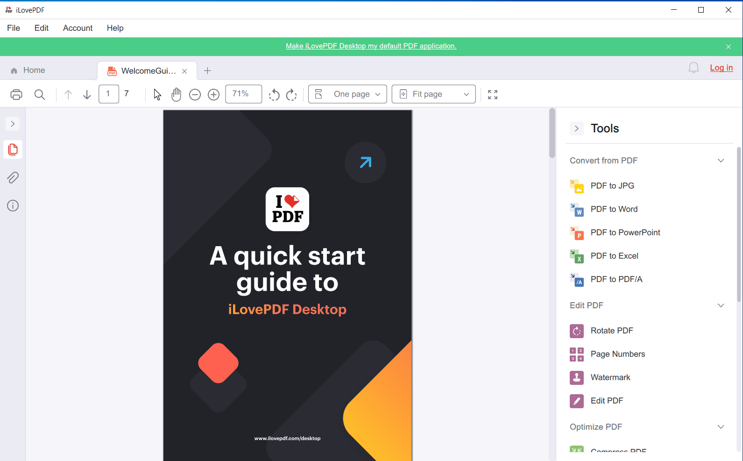Switch to the Home tab
This screenshot has height=461, width=743.
[x=28, y=71]
